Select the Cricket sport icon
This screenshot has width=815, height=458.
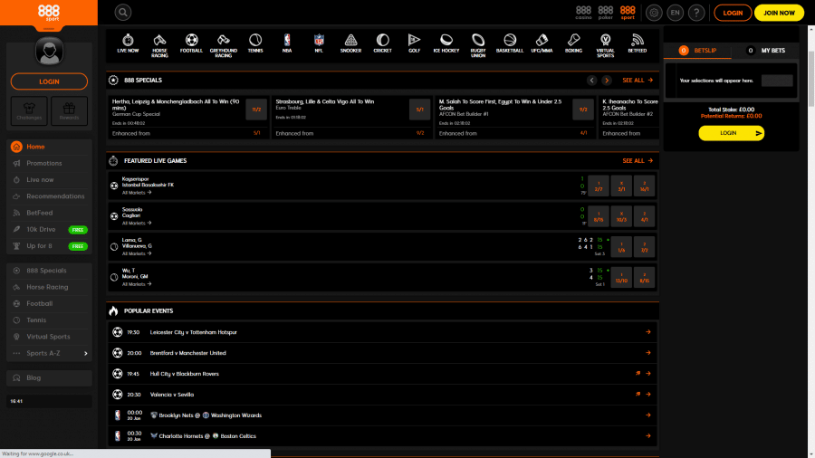tap(382, 43)
